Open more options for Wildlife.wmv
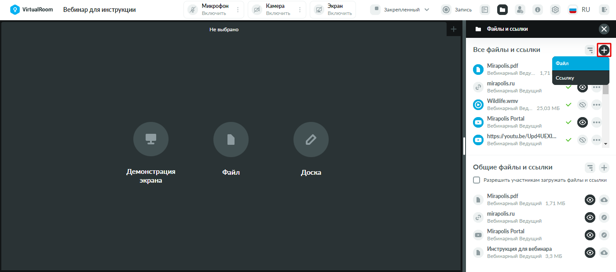The image size is (616, 272). click(597, 105)
